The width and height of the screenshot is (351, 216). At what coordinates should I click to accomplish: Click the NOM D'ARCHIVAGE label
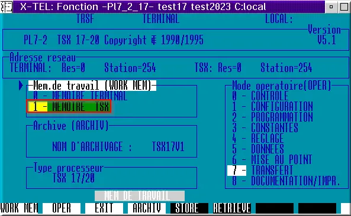[x=92, y=147]
